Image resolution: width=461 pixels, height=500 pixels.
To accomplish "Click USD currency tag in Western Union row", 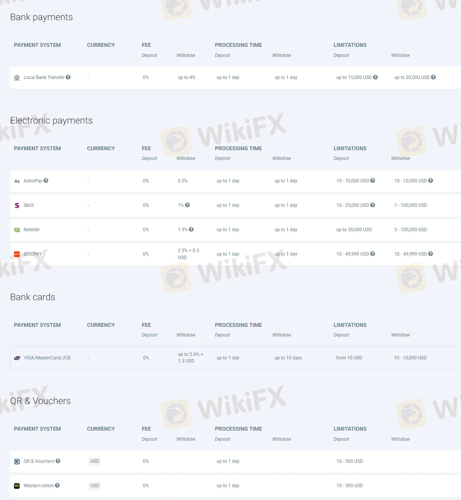I will click(x=95, y=486).
